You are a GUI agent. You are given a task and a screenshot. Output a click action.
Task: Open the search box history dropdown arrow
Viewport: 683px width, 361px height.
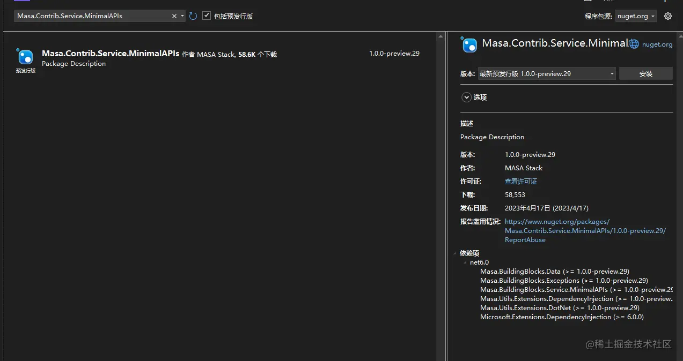[182, 16]
